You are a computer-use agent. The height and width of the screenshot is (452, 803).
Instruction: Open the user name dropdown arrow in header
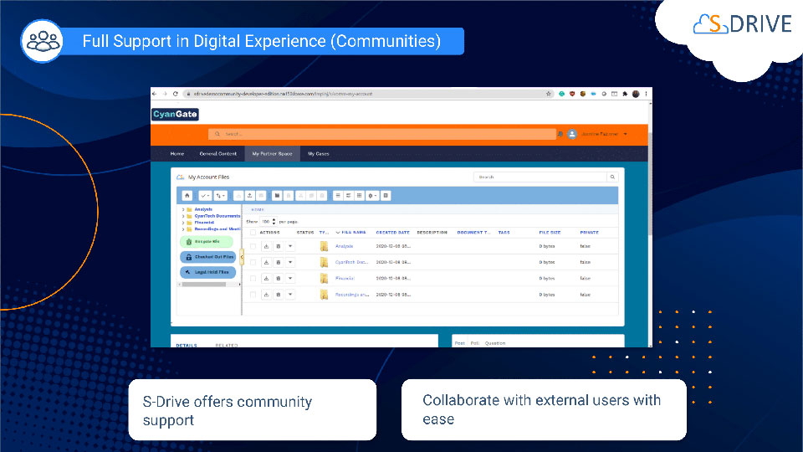click(626, 134)
